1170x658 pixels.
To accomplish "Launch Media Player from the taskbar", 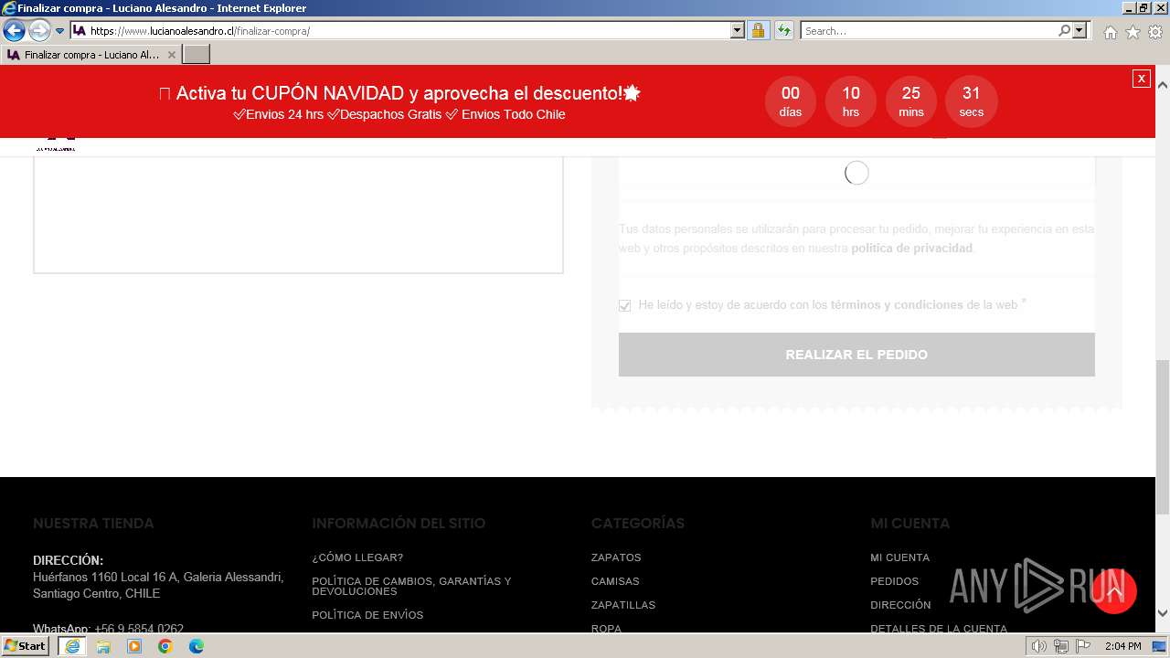I will (x=134, y=646).
